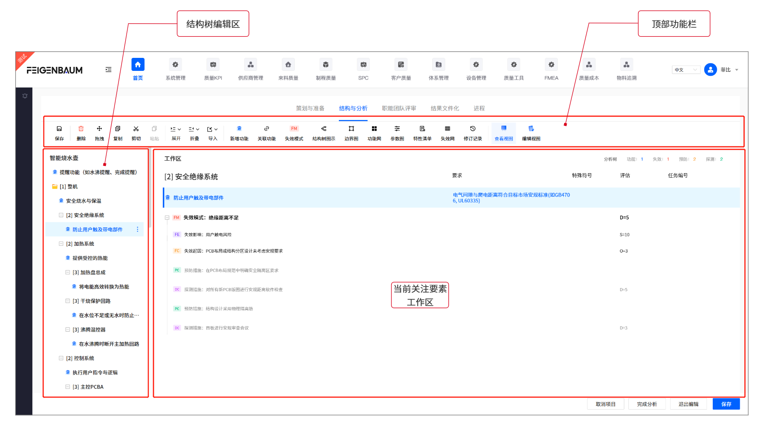
Task: Click the Save icon in toolbar
Action: coord(59,129)
